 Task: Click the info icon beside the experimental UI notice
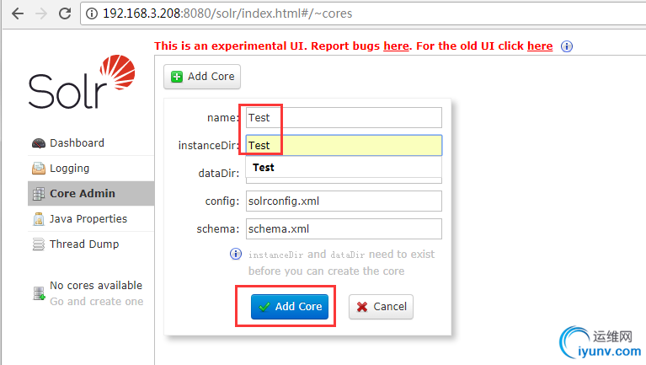pos(567,46)
